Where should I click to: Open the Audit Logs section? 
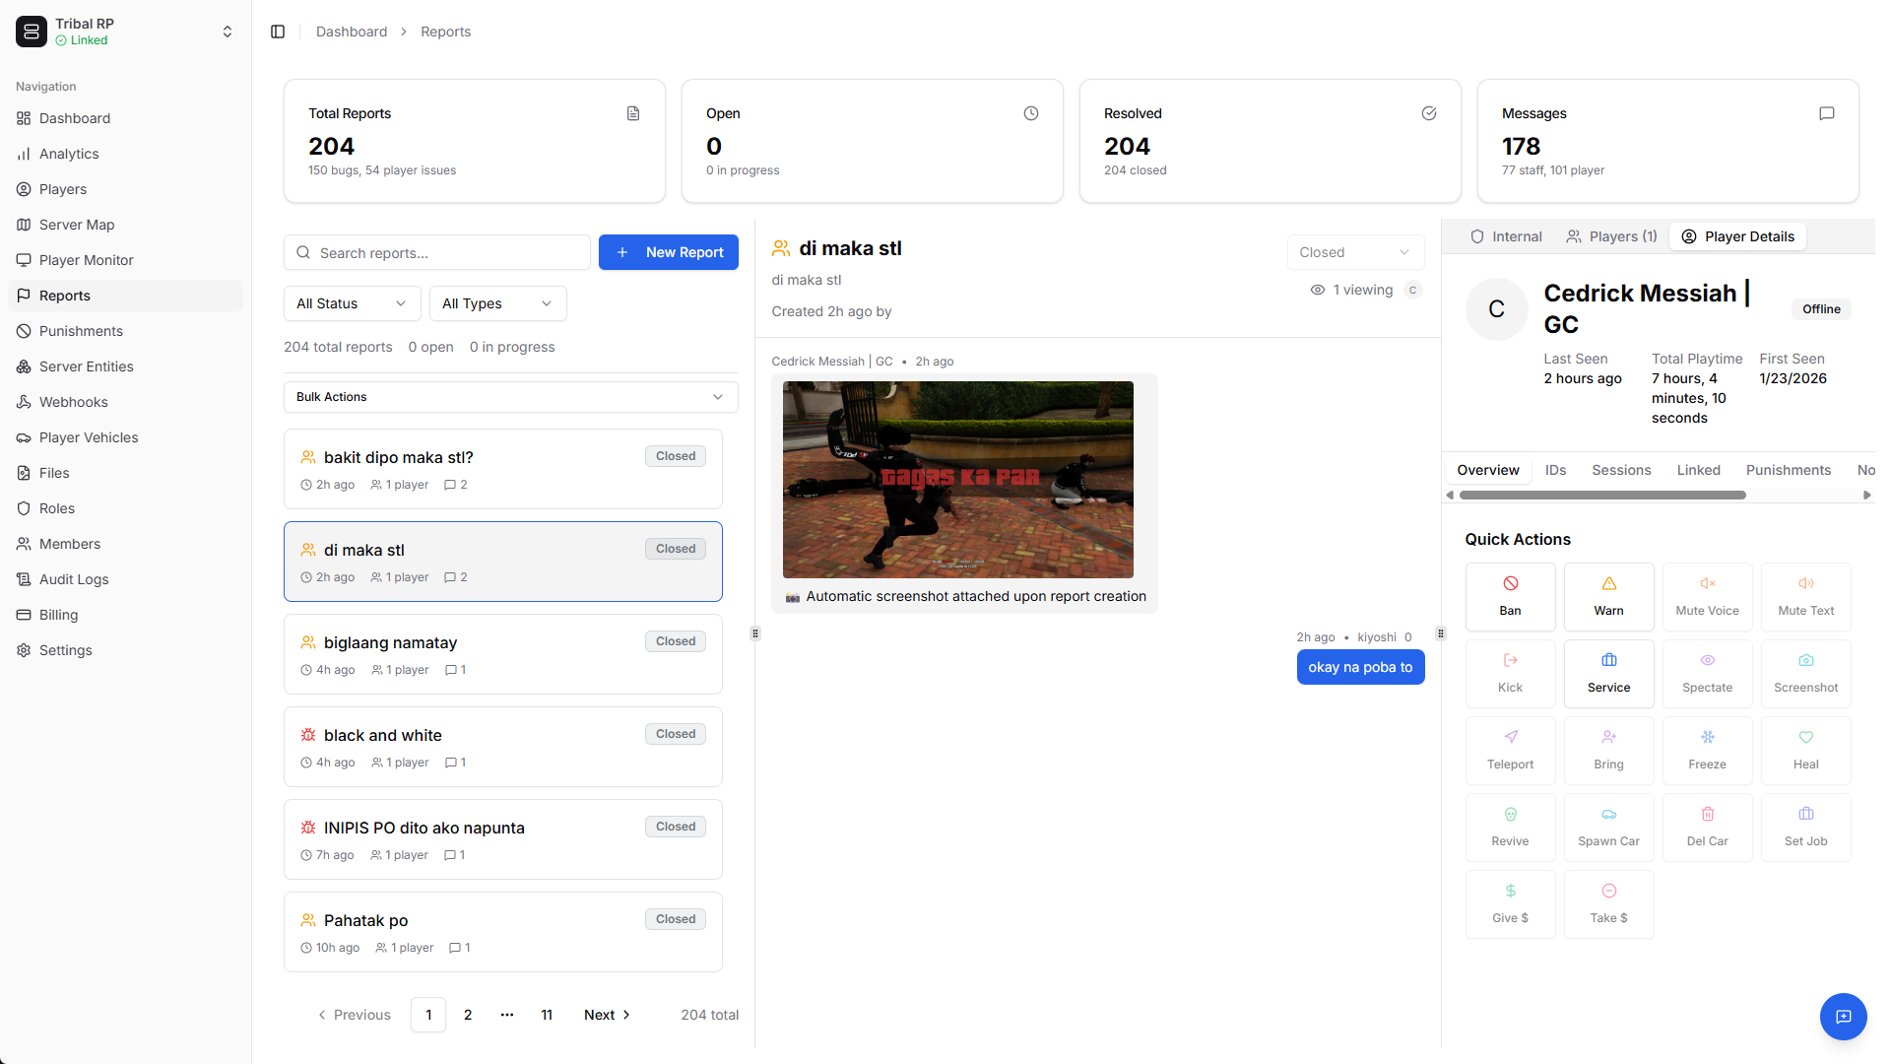(73, 579)
